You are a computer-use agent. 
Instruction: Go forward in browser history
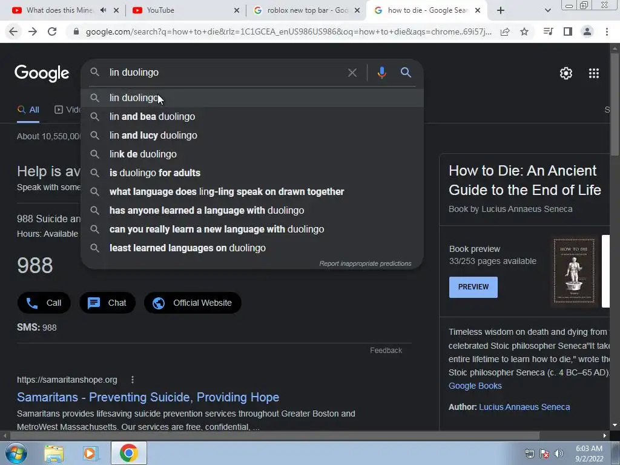pos(33,31)
